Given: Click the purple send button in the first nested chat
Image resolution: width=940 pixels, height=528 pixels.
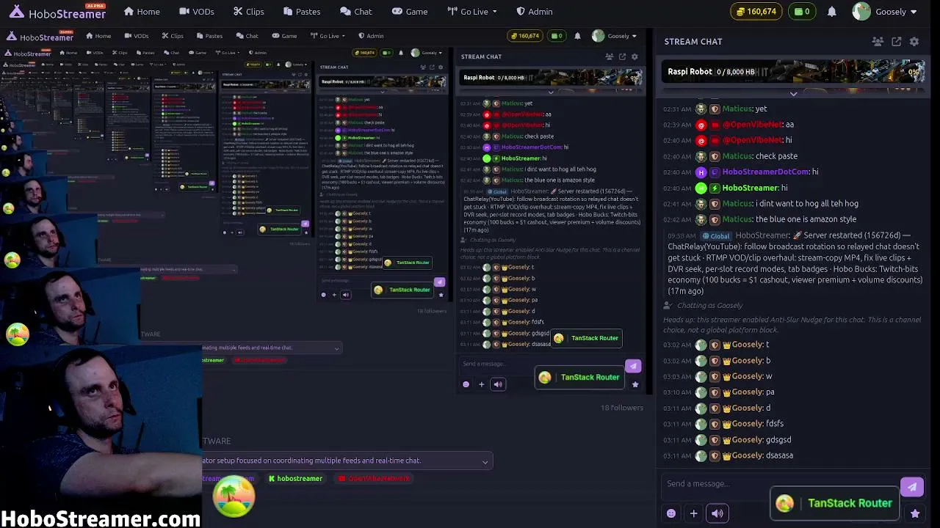Looking at the screenshot, I should (633, 366).
